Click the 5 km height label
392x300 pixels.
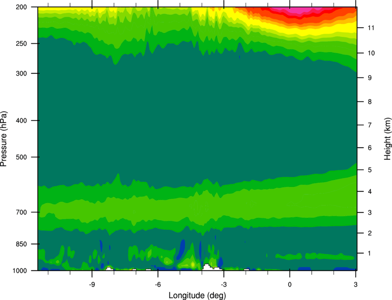point(370,170)
